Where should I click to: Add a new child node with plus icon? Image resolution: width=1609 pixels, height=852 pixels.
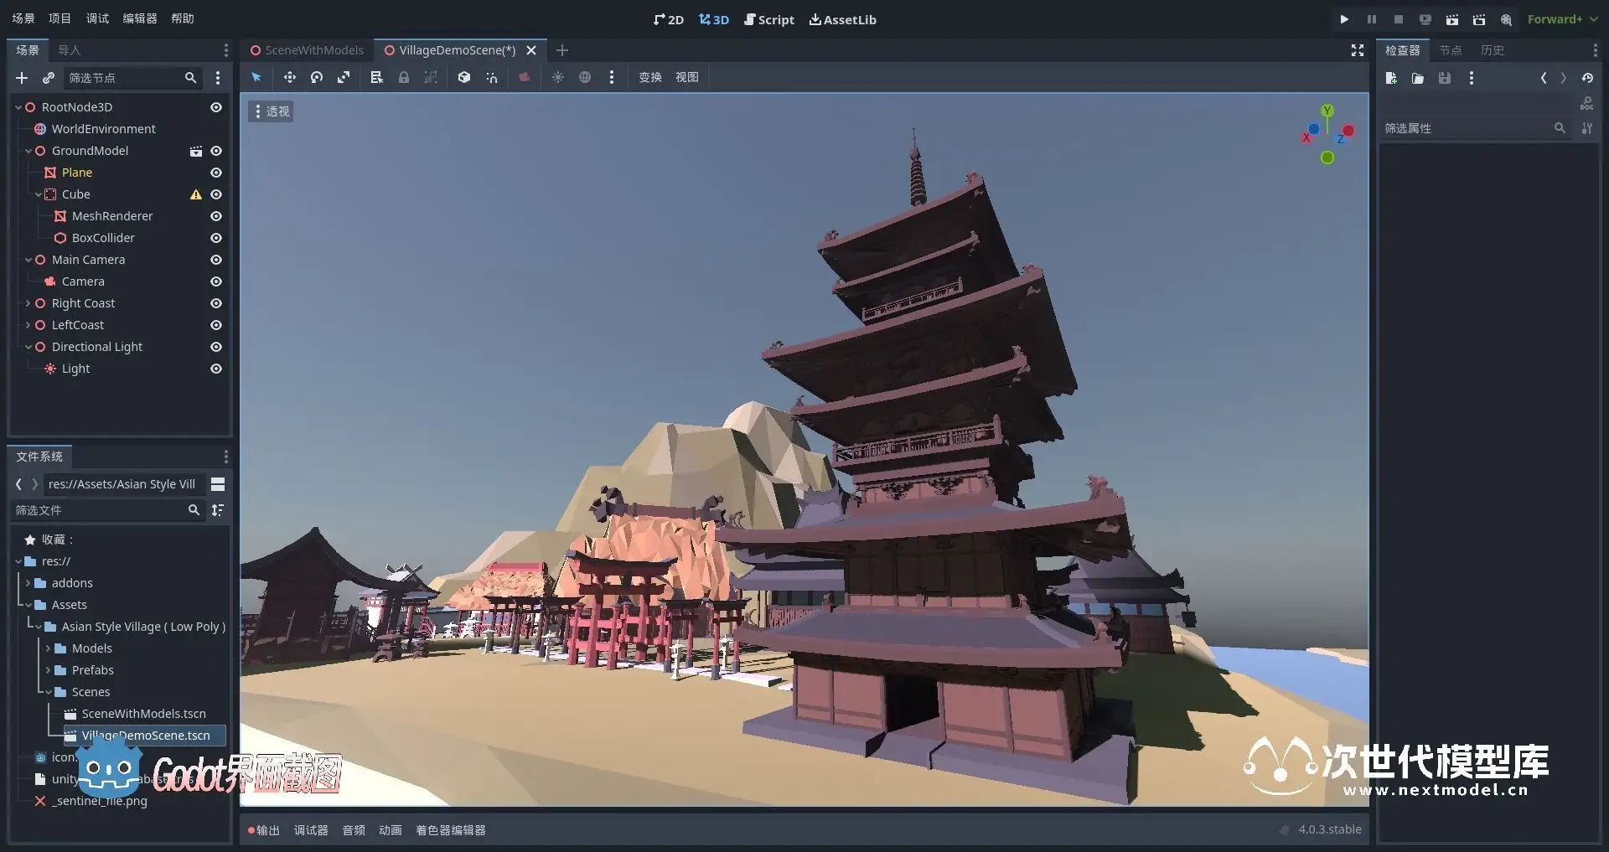(x=22, y=78)
